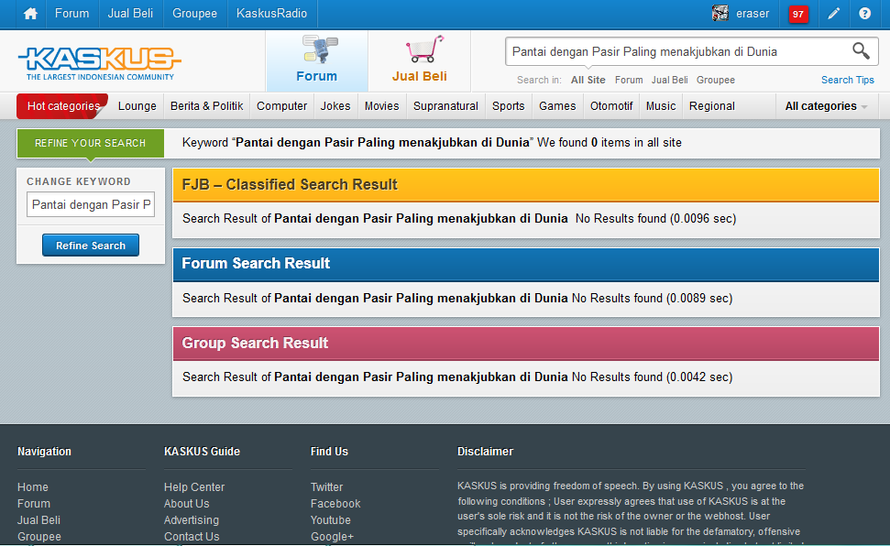The width and height of the screenshot is (890, 546).
Task: Open Groupee in footer Navigation
Action: coord(39,536)
